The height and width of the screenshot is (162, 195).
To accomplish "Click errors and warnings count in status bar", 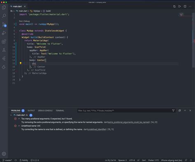I will pyautogui.click(x=35, y=160).
